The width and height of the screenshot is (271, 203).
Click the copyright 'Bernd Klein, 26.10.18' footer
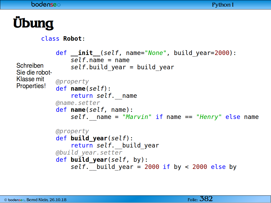click(35, 200)
